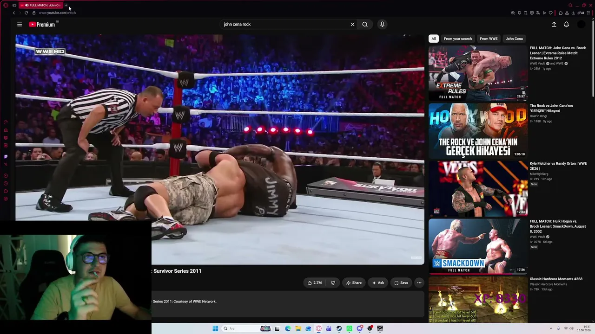This screenshot has width=595, height=334.
Task: Open the browser extensions cube icon
Action: pos(561,13)
